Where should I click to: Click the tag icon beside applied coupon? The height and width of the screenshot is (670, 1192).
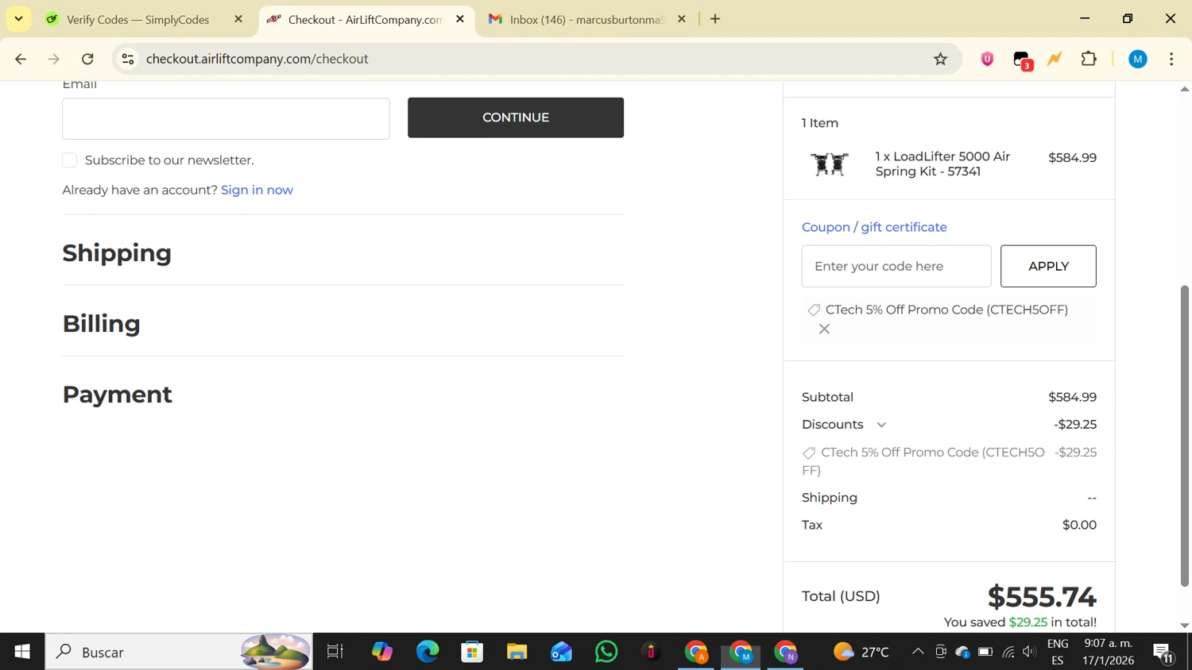click(814, 310)
